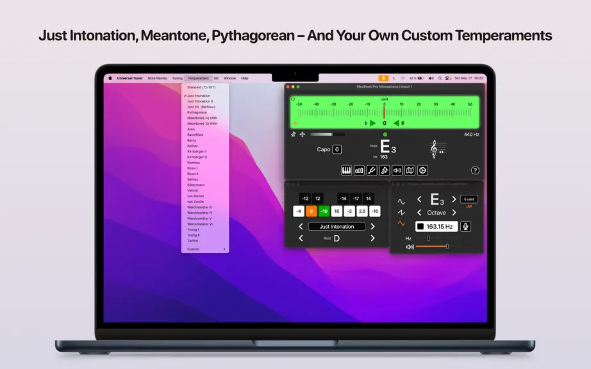Screen dimensions: 591x369
Task: Click the 440 Hz reference pitch
Action: 472,135
